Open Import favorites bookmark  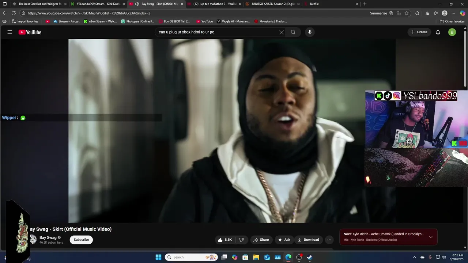click(x=25, y=22)
